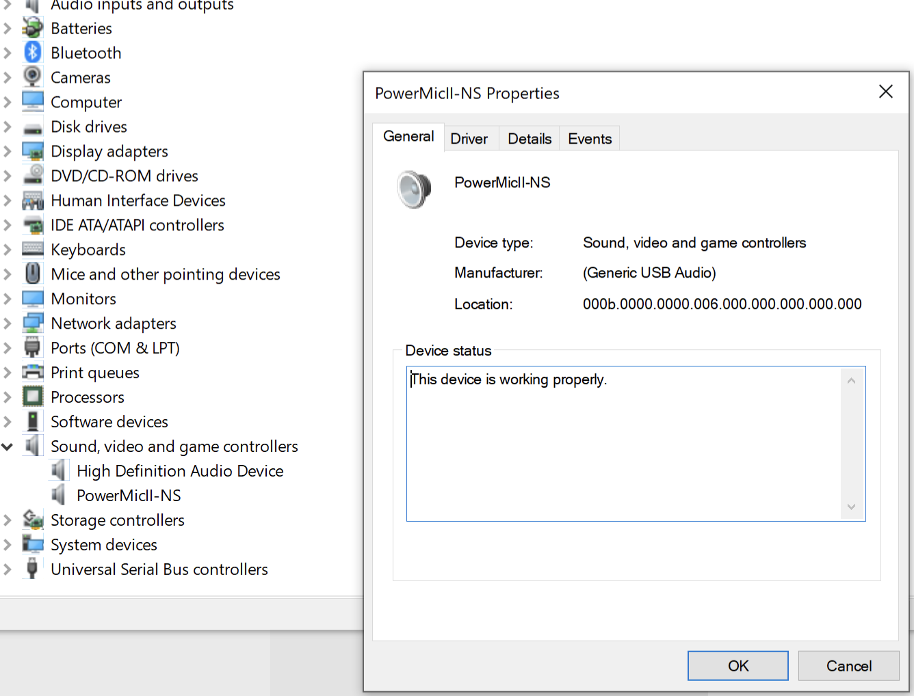The width and height of the screenshot is (914, 696).
Task: Select High Definition Audio Device
Action: (180, 471)
